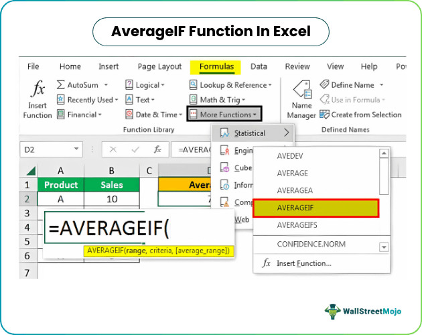Click the Define Name tag icon
The height and width of the screenshot is (335, 422).
point(324,84)
